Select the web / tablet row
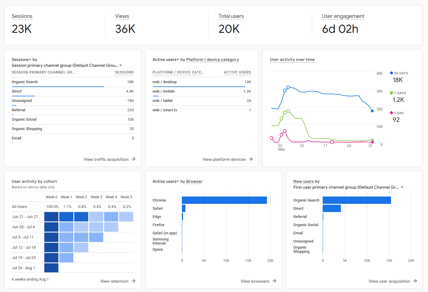Viewport: 428px width, 292px height. coord(202,101)
